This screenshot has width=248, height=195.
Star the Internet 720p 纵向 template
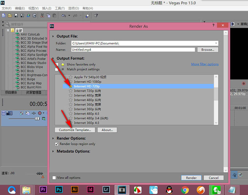coord(71,91)
